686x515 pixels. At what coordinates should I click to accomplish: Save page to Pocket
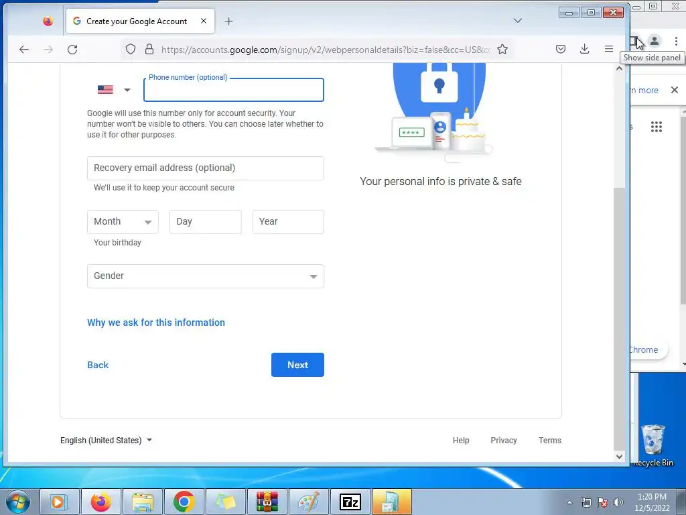[x=561, y=49]
